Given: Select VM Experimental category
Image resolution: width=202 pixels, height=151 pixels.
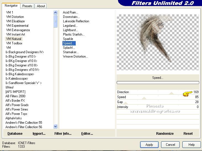Looking at the screenshot, I should 17,26.
